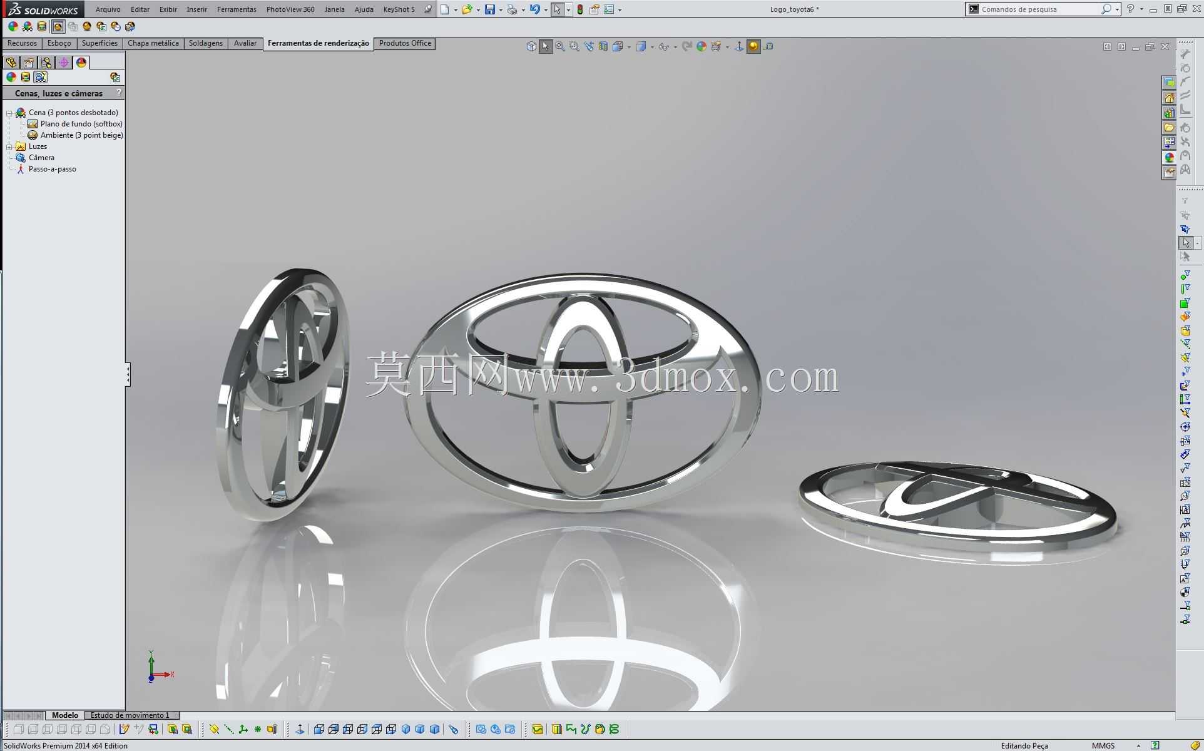Click the MMGS unit system in status bar
This screenshot has width=1204, height=751.
[1103, 745]
